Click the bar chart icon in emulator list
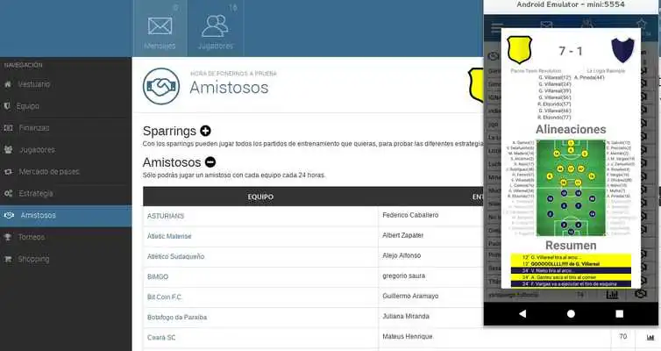 (x=612, y=295)
